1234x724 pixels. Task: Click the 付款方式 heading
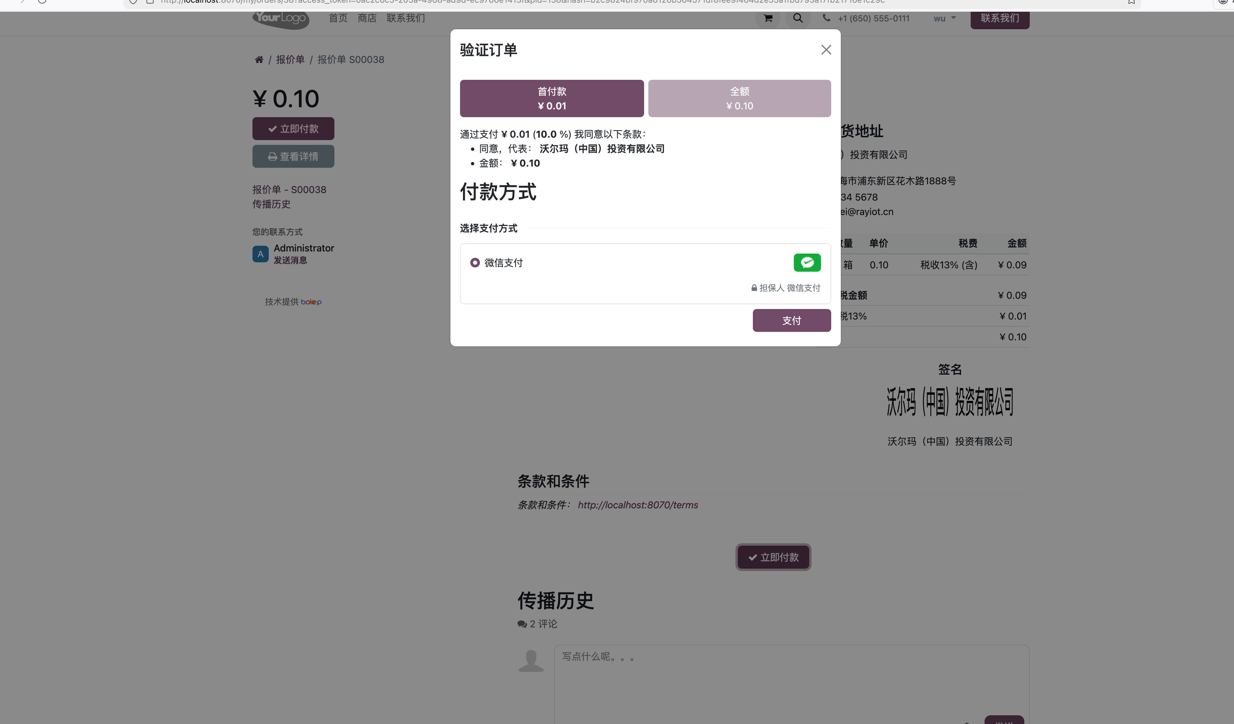[498, 192]
